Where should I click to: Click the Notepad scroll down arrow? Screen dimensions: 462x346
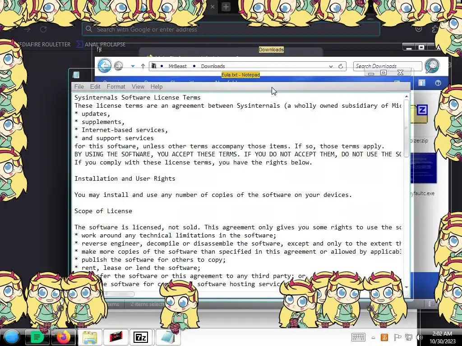click(x=407, y=287)
